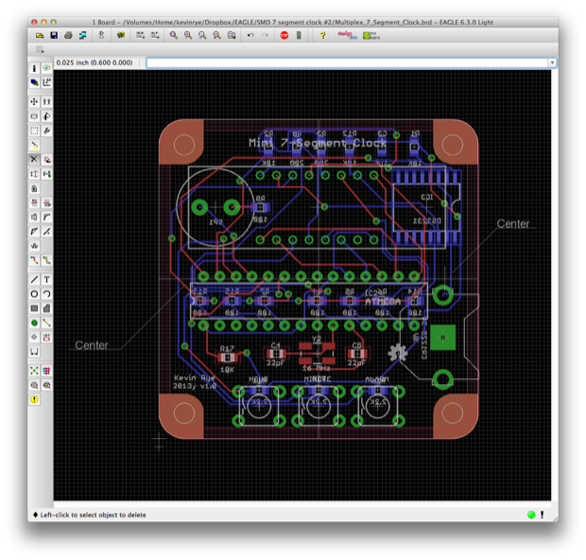The width and height of the screenshot is (586, 560).
Task: Undo the last action
Action: click(x=250, y=36)
